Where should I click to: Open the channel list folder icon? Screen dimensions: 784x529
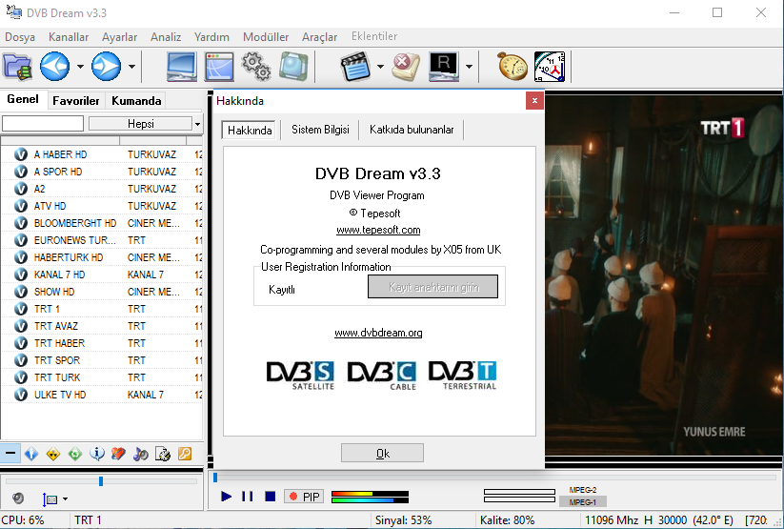pyautogui.click(x=17, y=67)
